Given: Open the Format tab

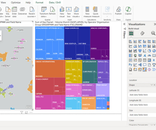Looking at the screenshot, I should click(39, 2).
